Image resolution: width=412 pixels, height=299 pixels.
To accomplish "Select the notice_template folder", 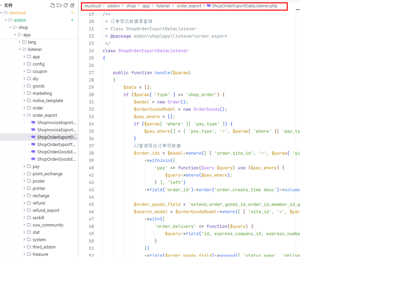I will (x=48, y=100).
